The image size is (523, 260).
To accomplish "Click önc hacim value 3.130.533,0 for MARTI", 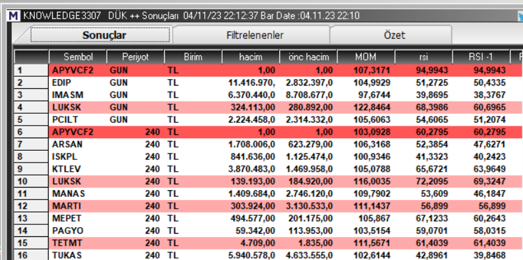I will [309, 206].
